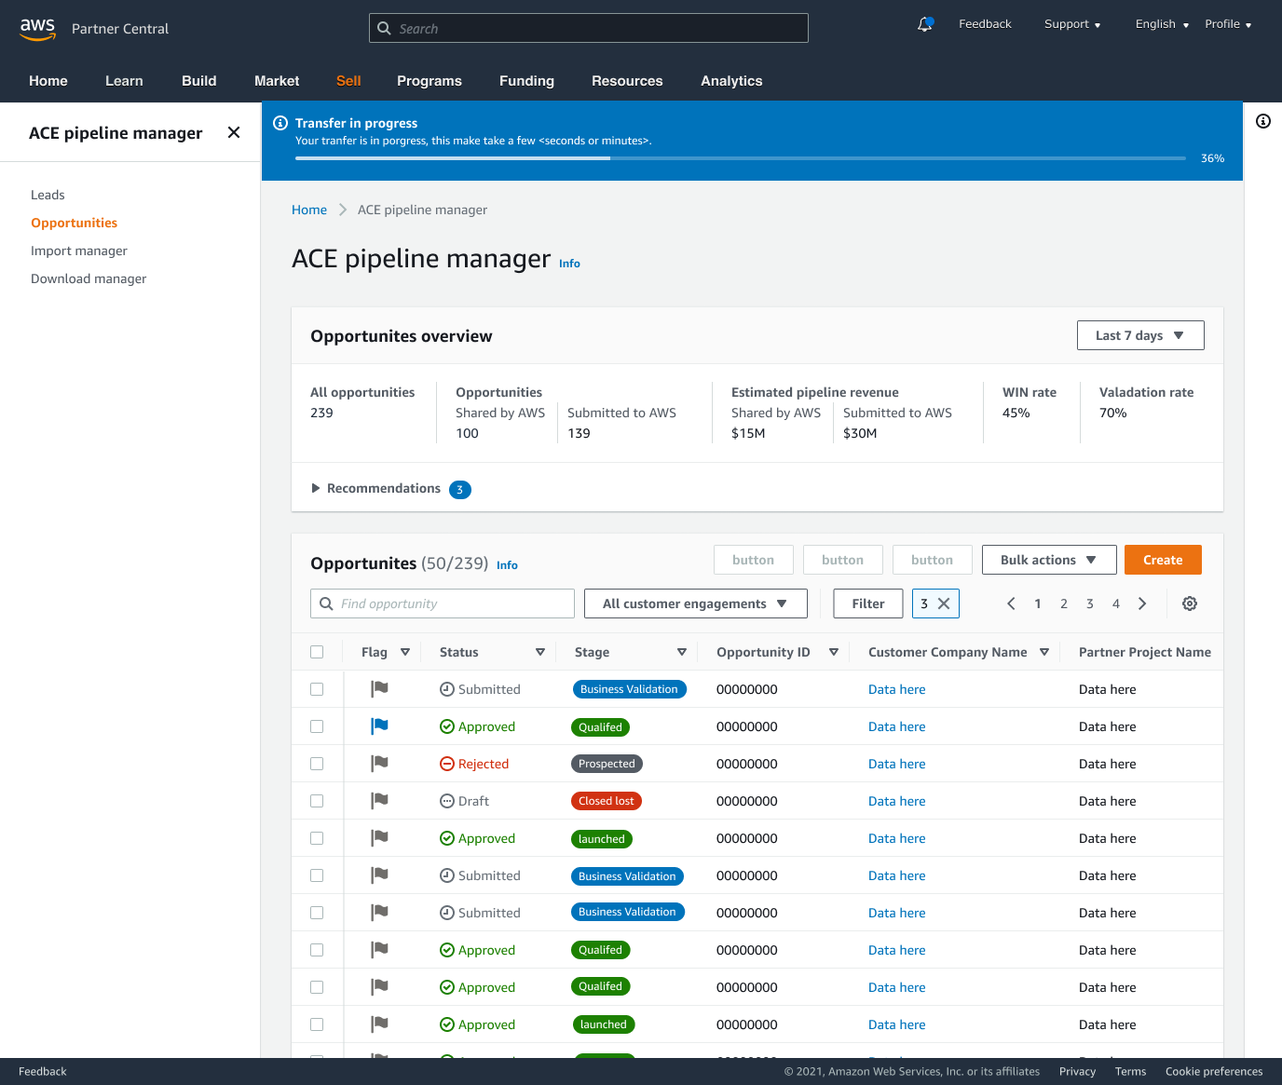Check the Approved Qualifed blue flag row checkbox
Image resolution: width=1282 pixels, height=1085 pixels.
click(x=317, y=726)
